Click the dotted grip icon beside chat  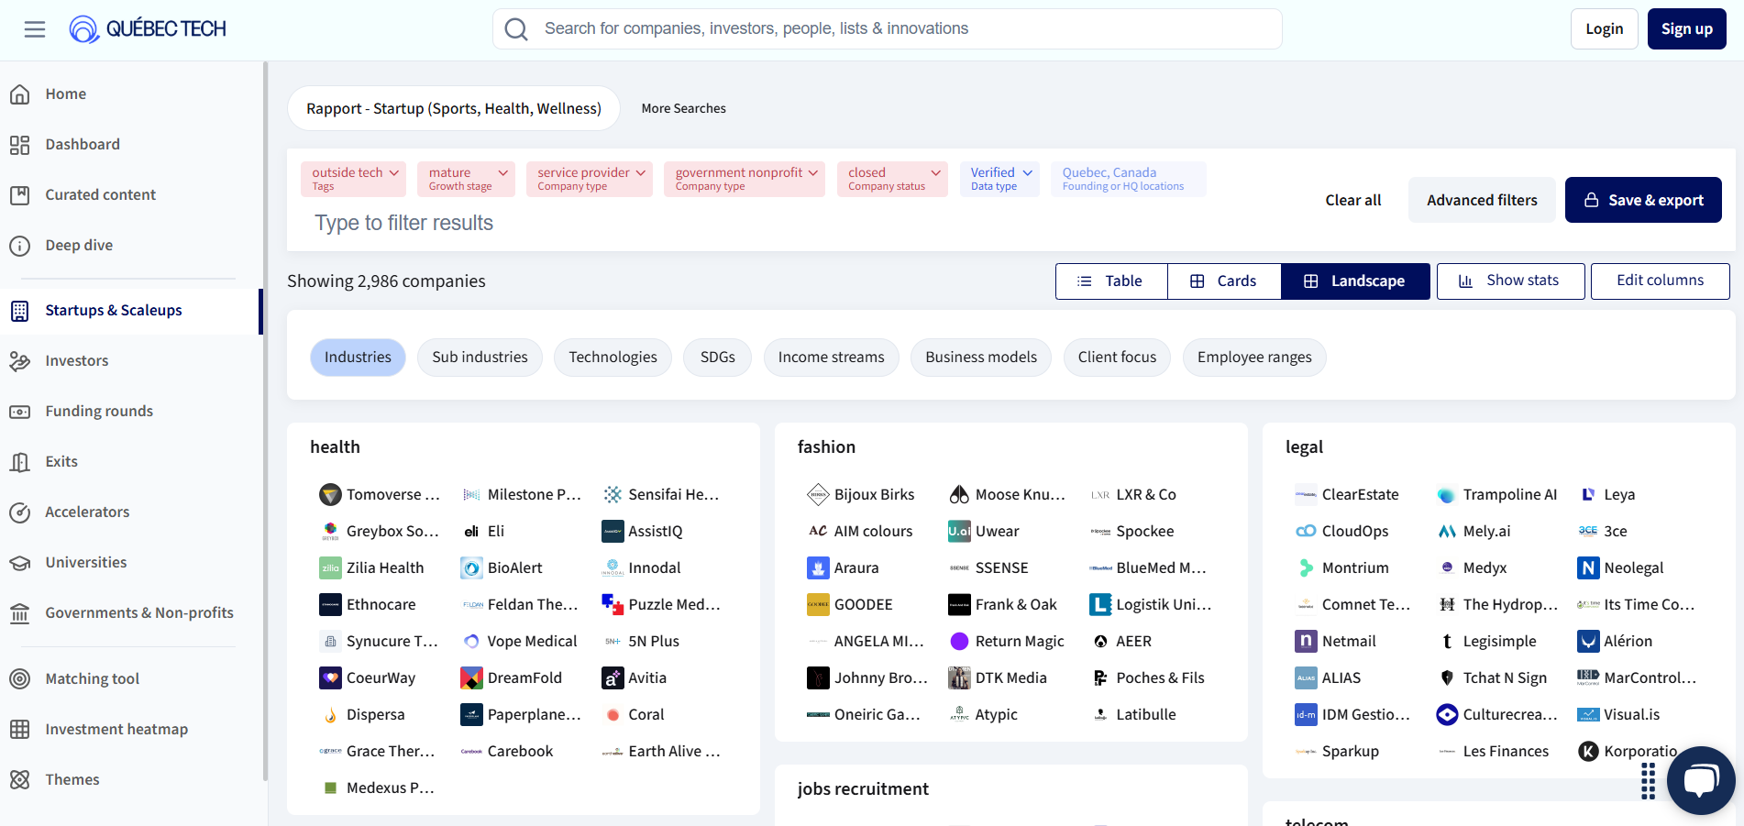pos(1648,781)
